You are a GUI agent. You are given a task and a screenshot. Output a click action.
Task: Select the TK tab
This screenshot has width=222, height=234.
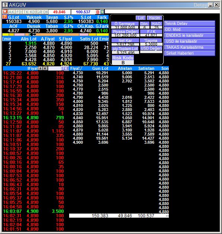pos(26,12)
